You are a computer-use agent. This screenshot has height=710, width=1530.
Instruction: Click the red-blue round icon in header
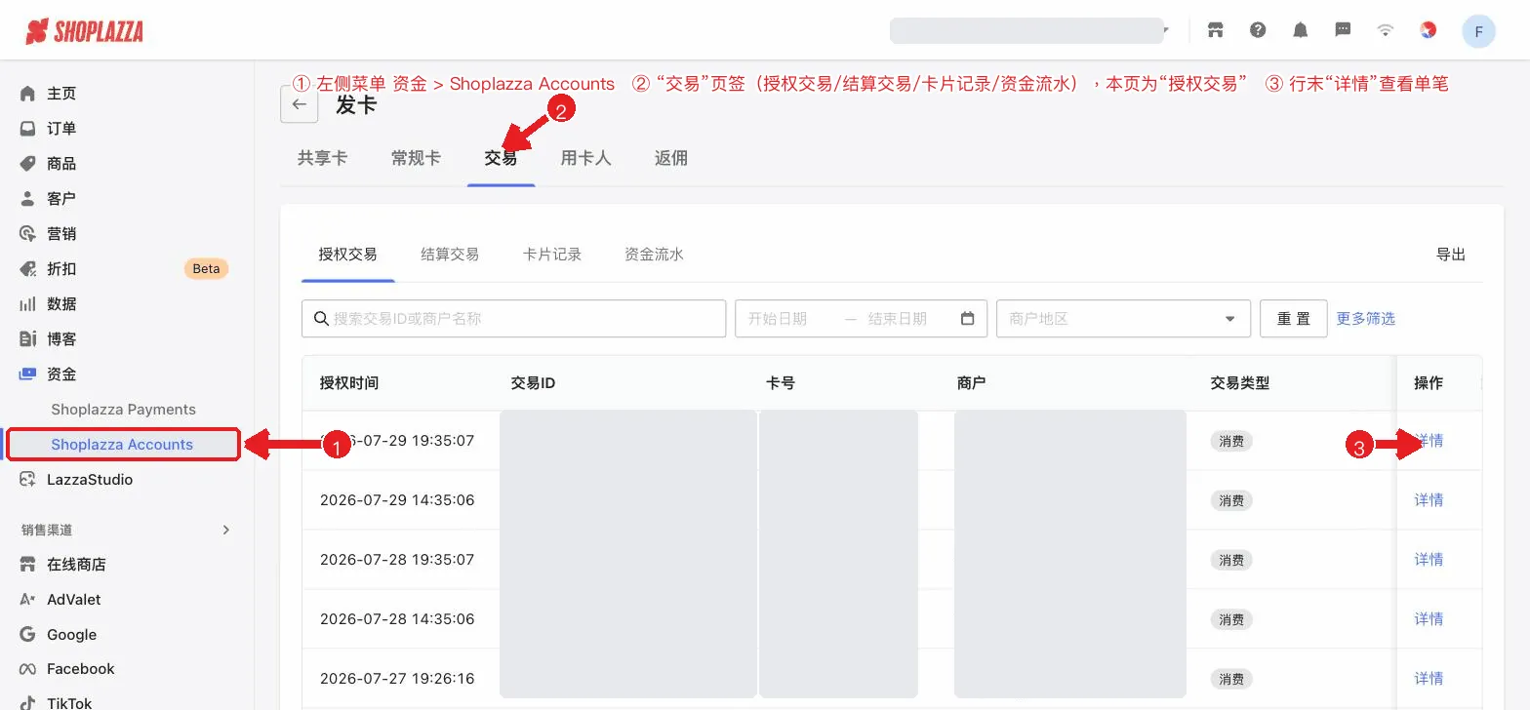(1429, 30)
